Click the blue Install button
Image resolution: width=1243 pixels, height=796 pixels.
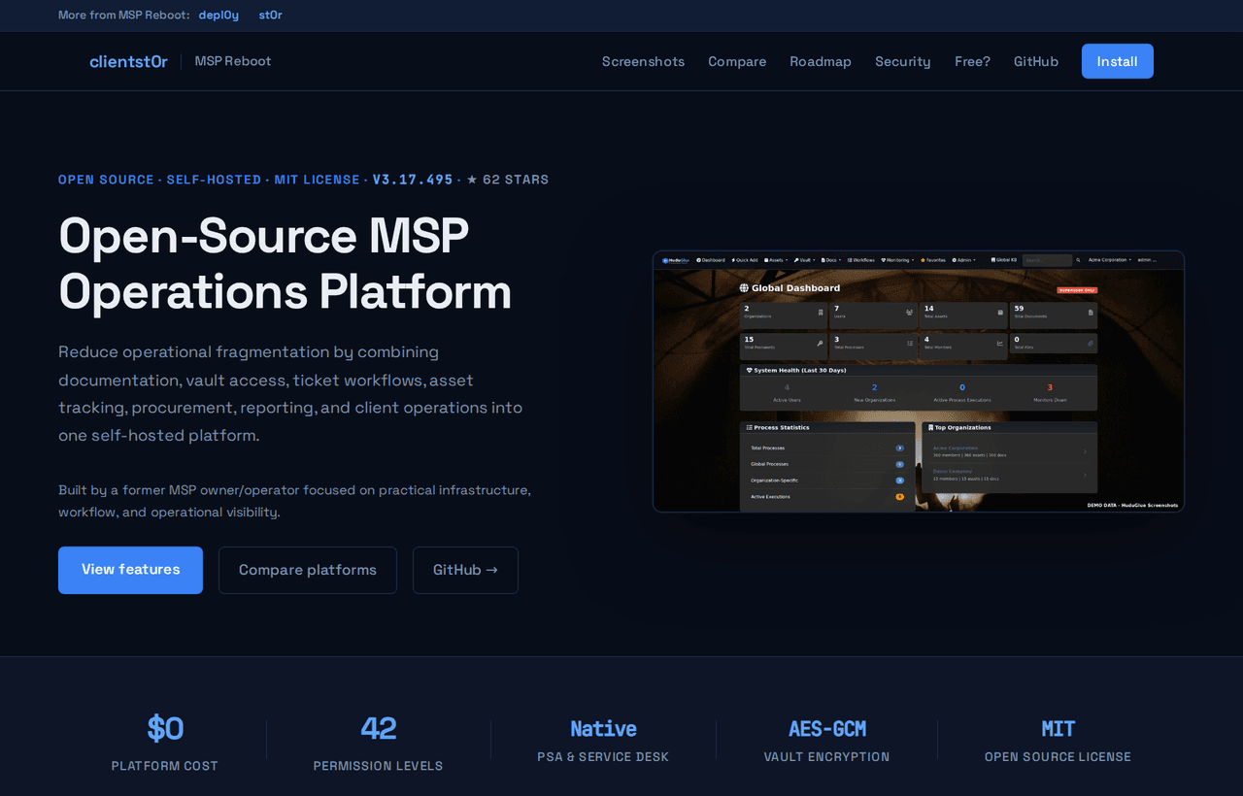click(x=1118, y=61)
